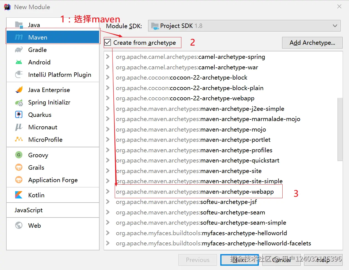Select maven-archetype-mojo in list

point(191,129)
